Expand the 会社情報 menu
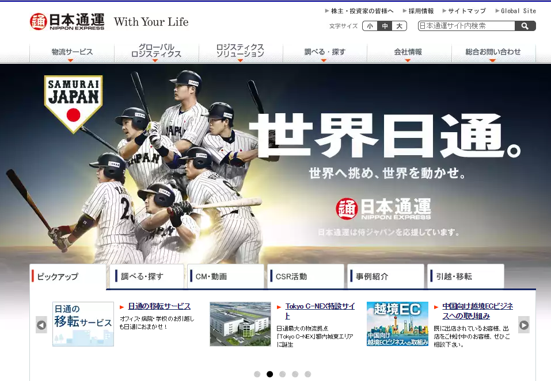This screenshot has width=551, height=381. 409,53
